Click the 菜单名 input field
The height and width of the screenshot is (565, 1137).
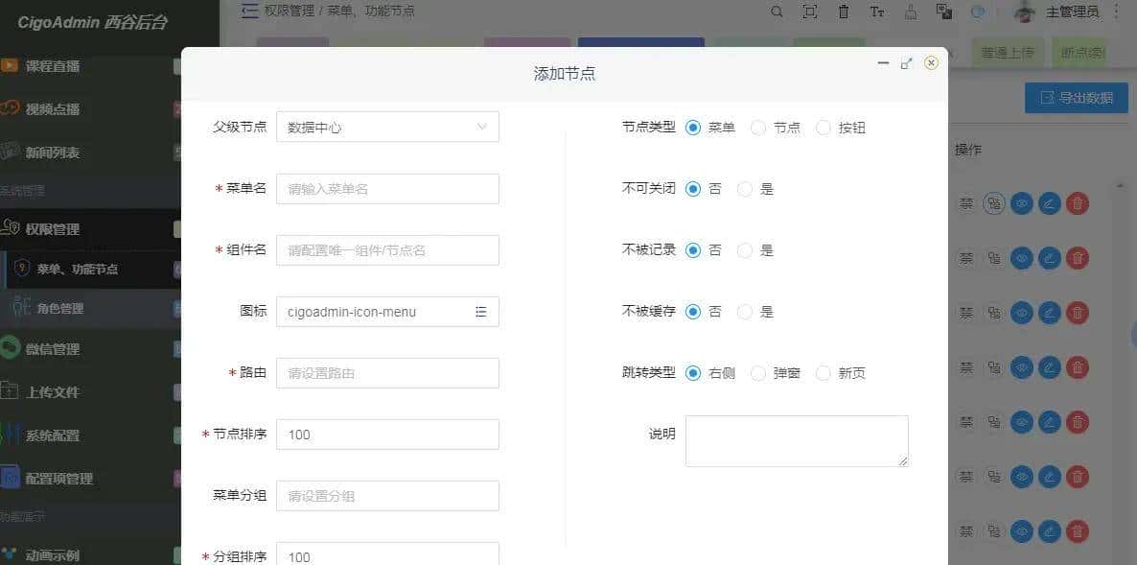[x=387, y=188]
